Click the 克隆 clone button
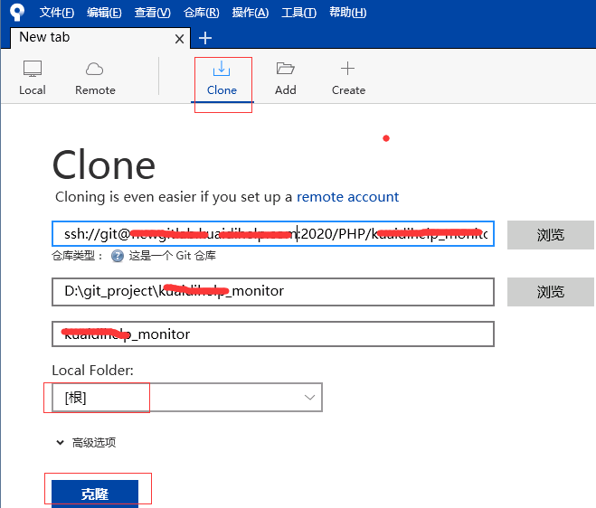 (x=95, y=494)
